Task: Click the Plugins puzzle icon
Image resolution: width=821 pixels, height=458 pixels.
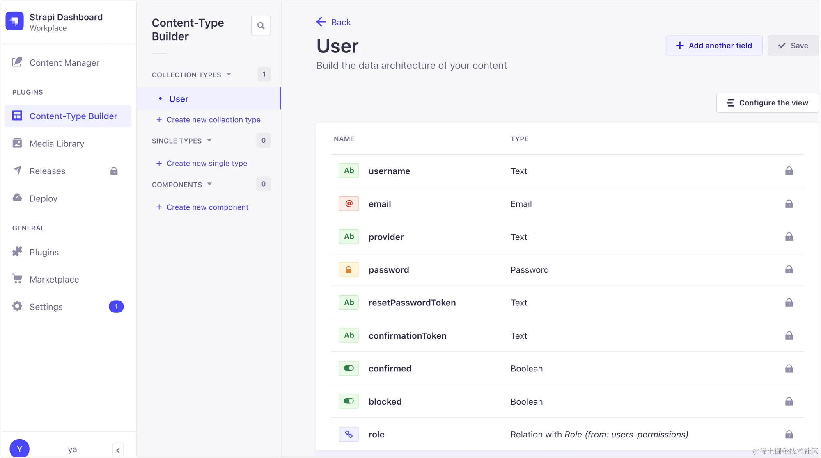Action: tap(17, 252)
